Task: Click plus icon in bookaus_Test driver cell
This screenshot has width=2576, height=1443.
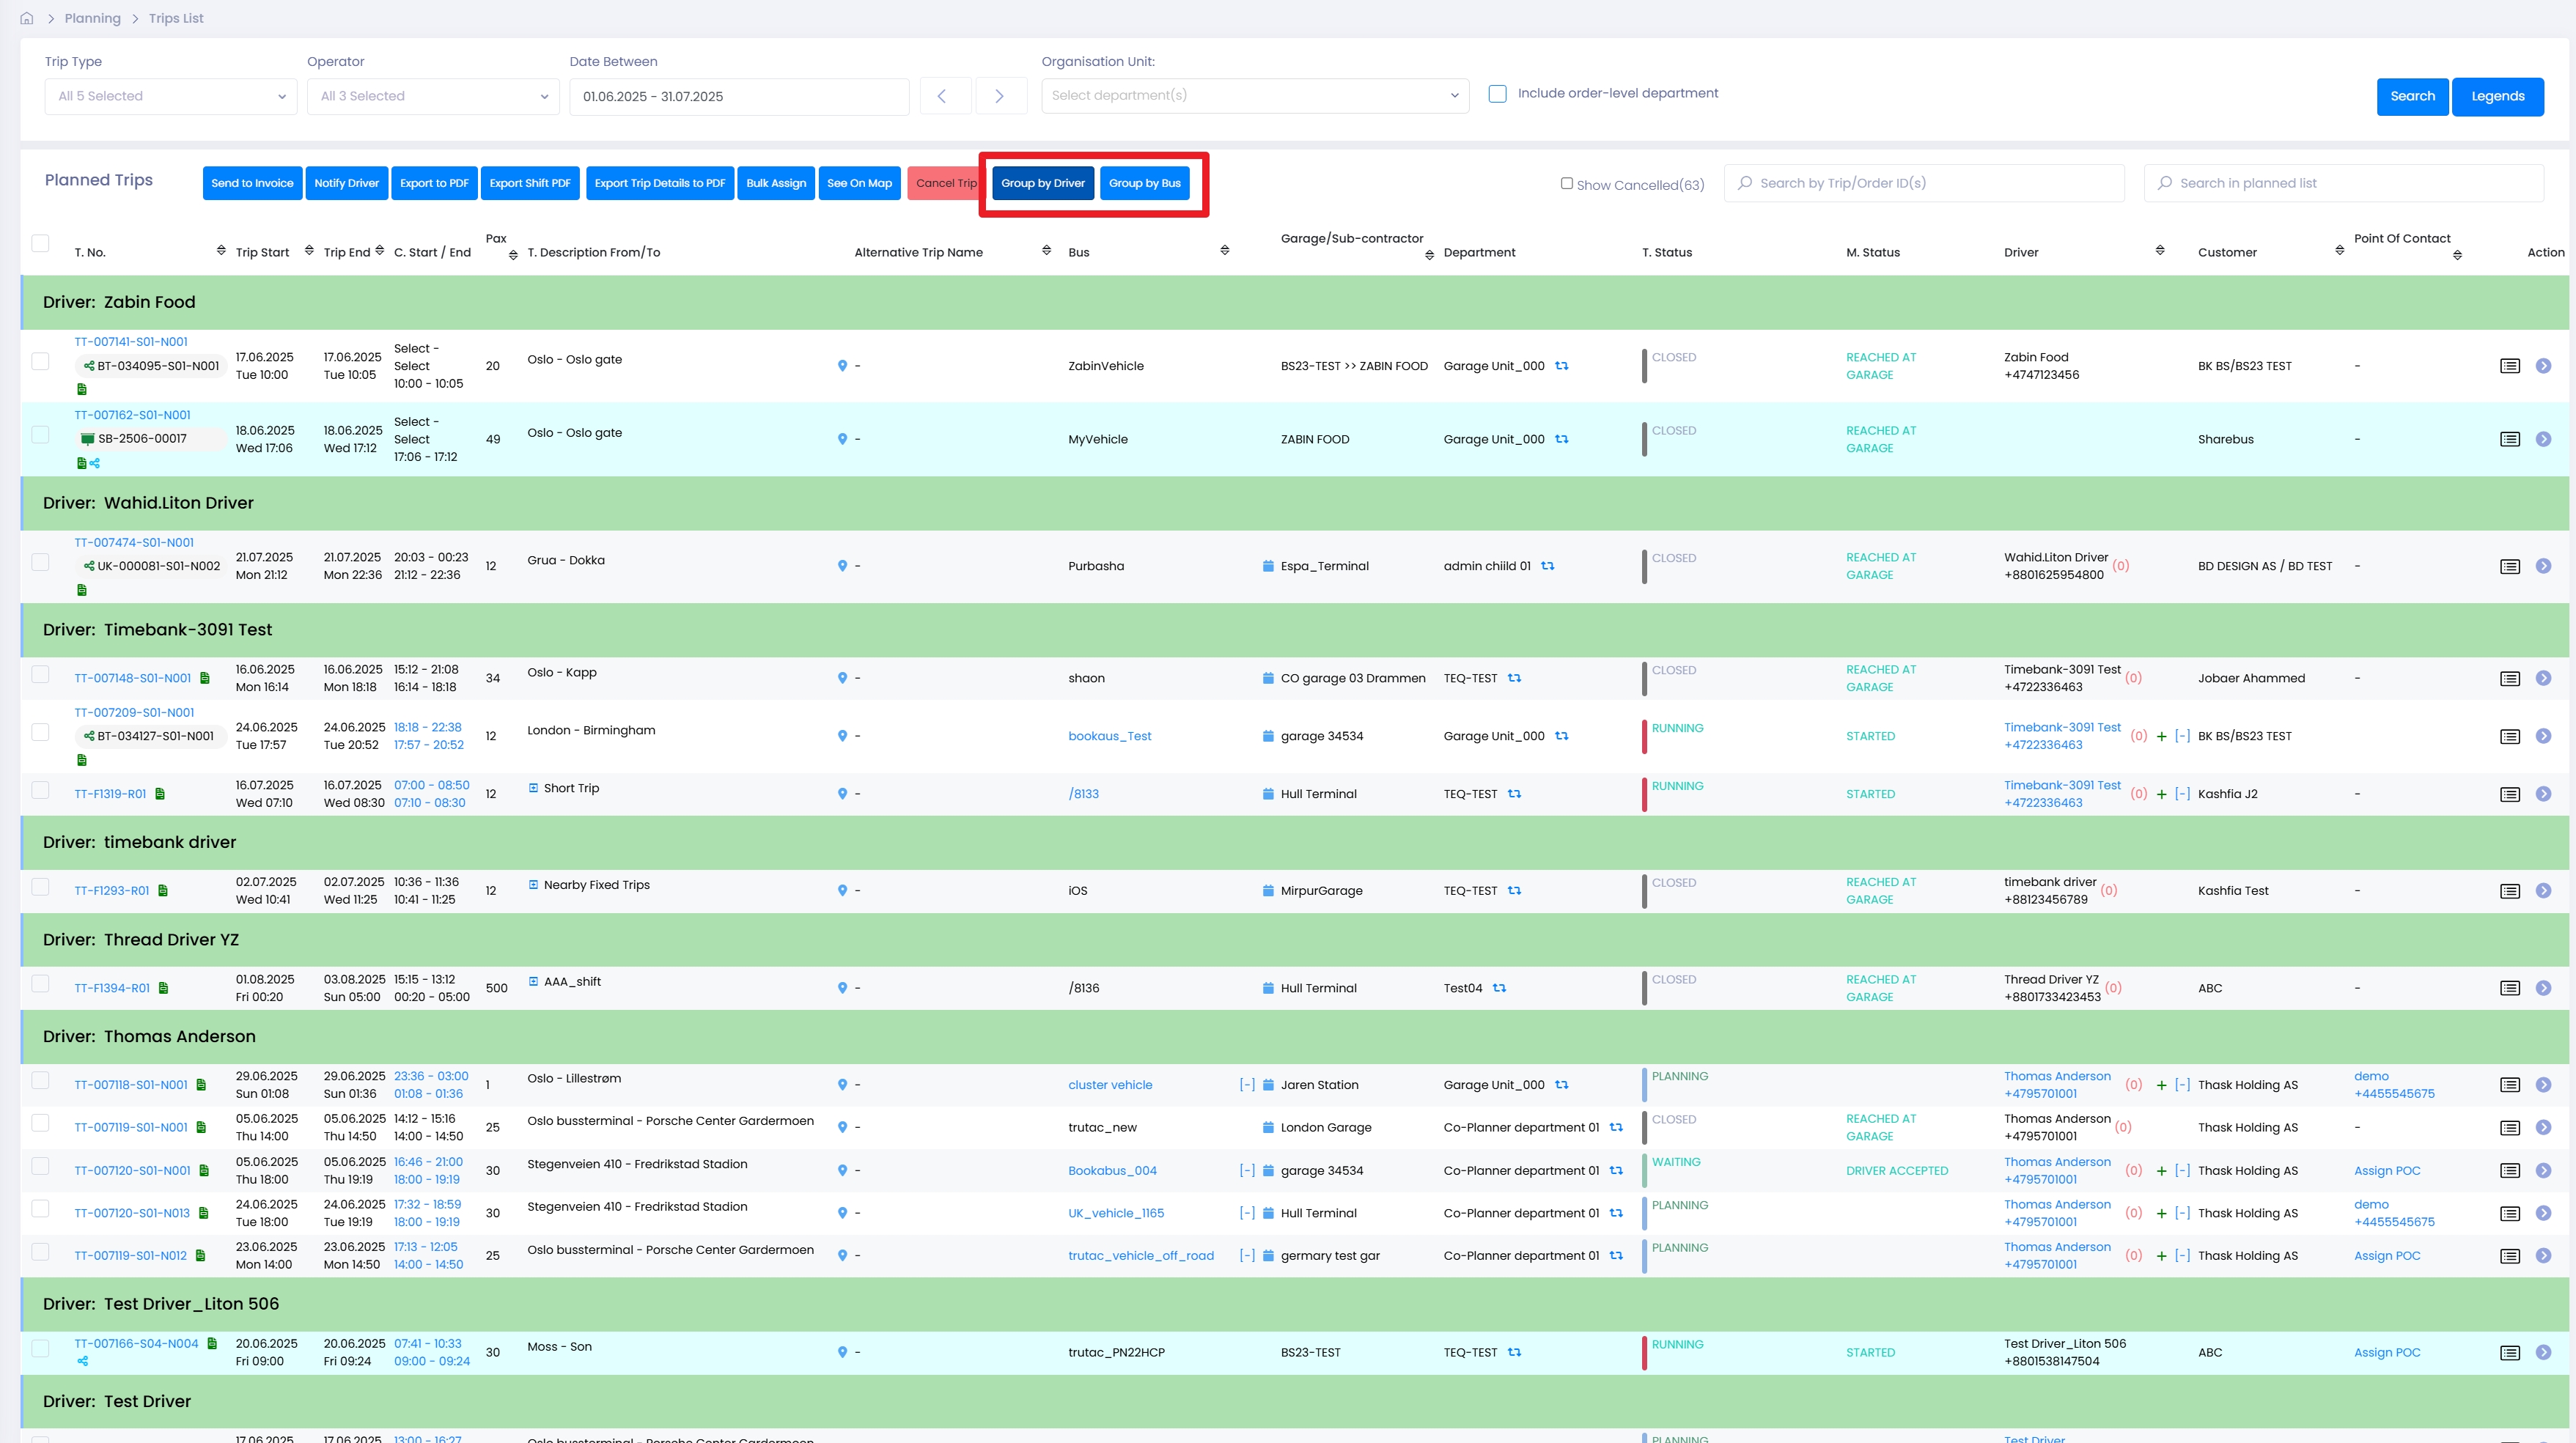Action: click(x=2162, y=736)
